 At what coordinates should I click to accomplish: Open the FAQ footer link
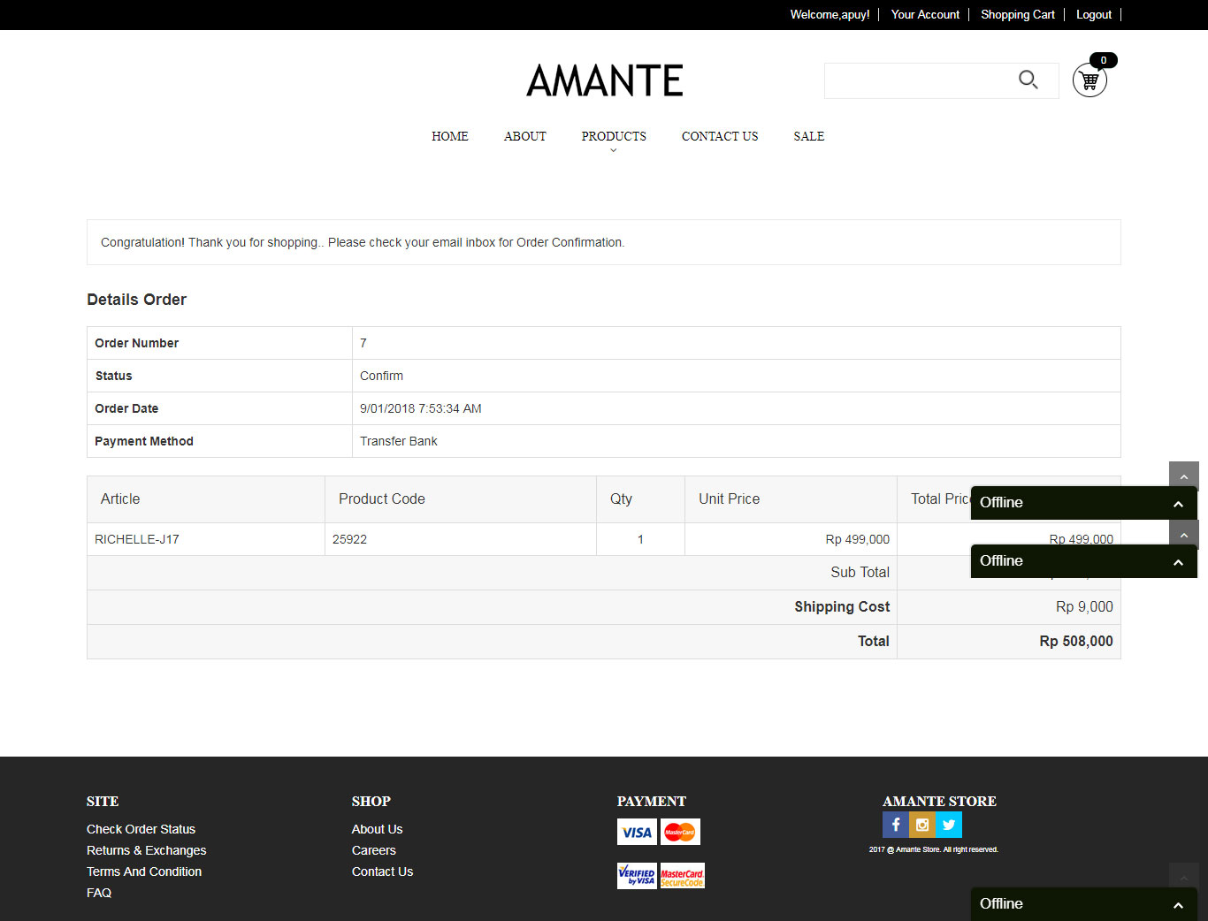99,893
